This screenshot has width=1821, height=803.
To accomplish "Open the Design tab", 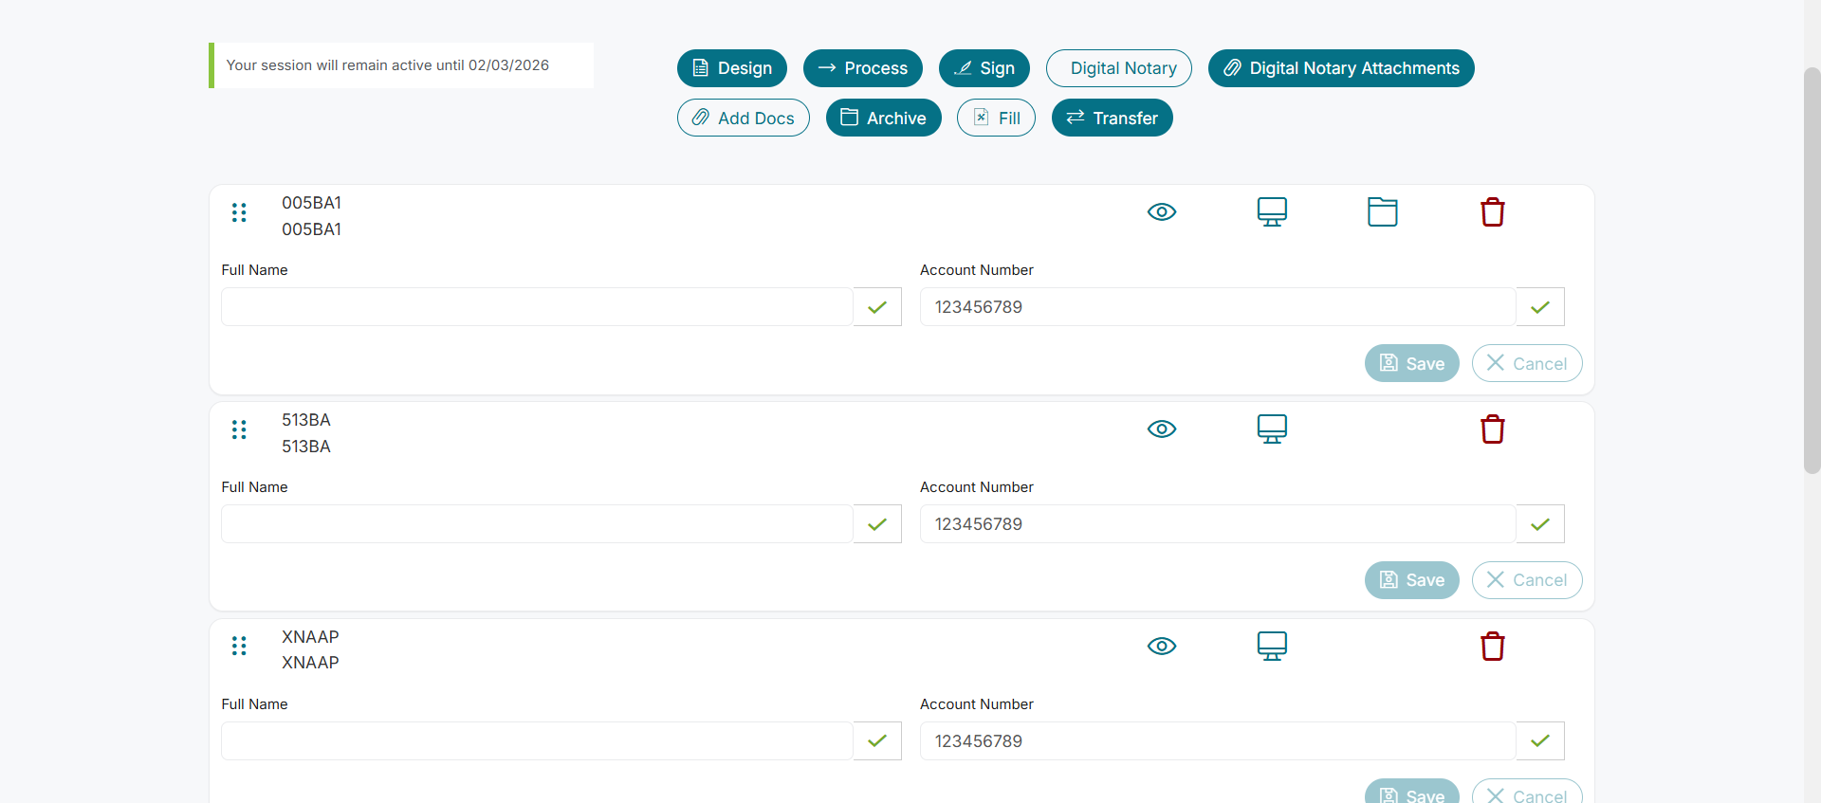I will coord(731,68).
